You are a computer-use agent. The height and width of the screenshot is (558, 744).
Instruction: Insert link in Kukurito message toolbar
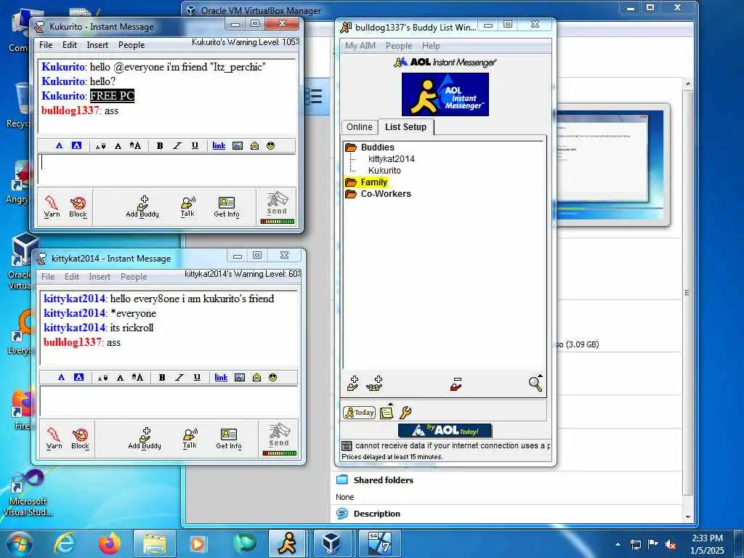click(x=219, y=145)
